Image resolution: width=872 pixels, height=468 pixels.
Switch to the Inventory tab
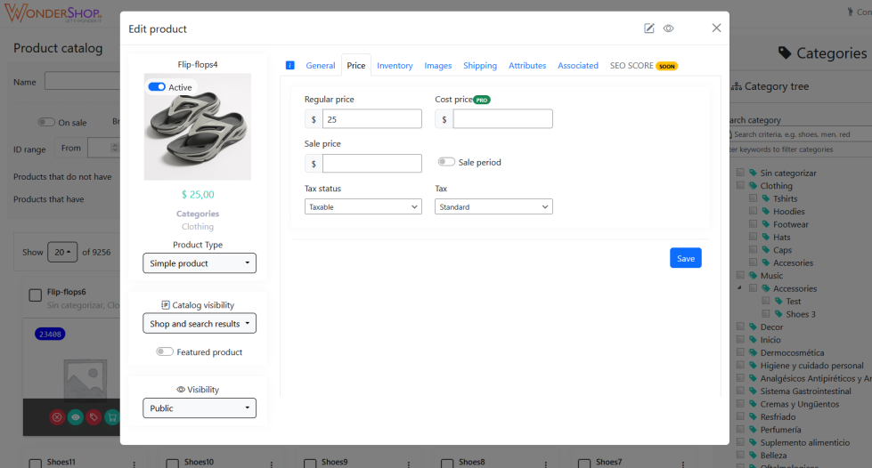pyautogui.click(x=395, y=66)
